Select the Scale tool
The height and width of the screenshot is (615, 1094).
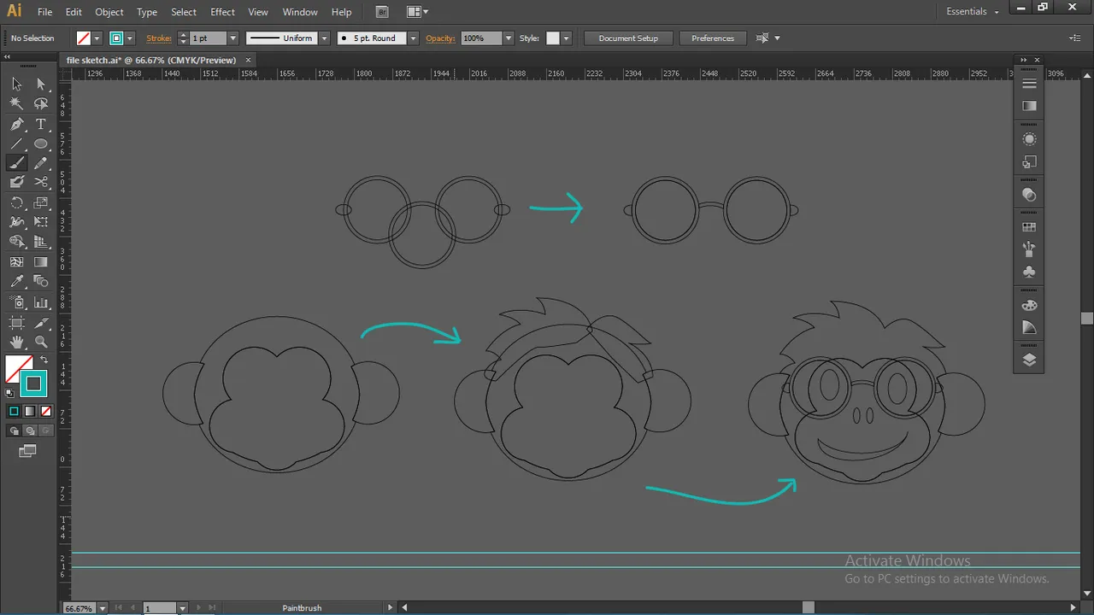(41, 202)
